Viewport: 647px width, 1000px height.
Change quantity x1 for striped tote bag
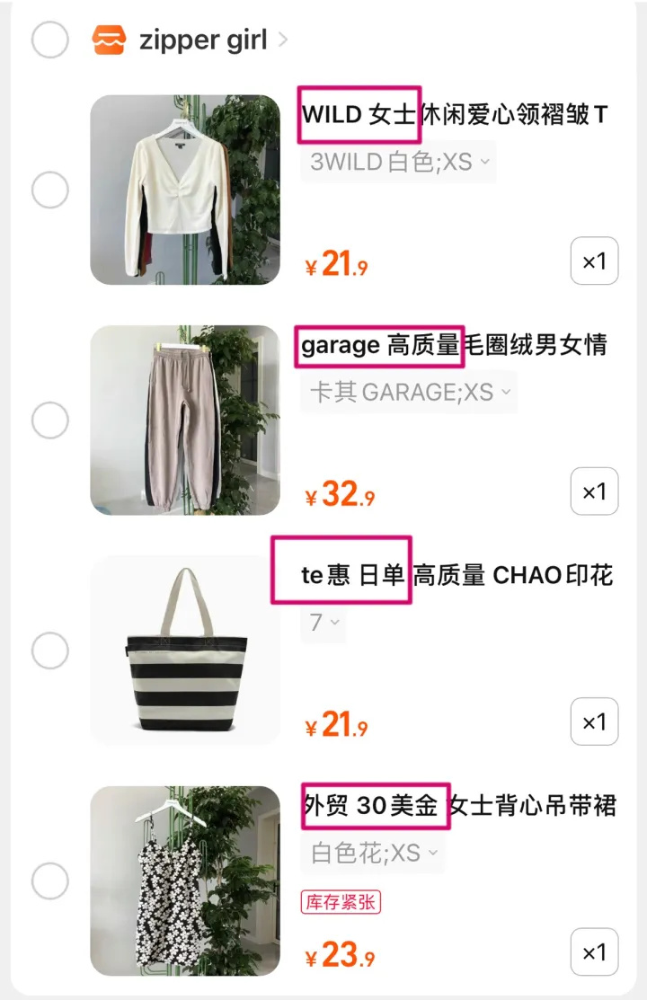(x=594, y=721)
